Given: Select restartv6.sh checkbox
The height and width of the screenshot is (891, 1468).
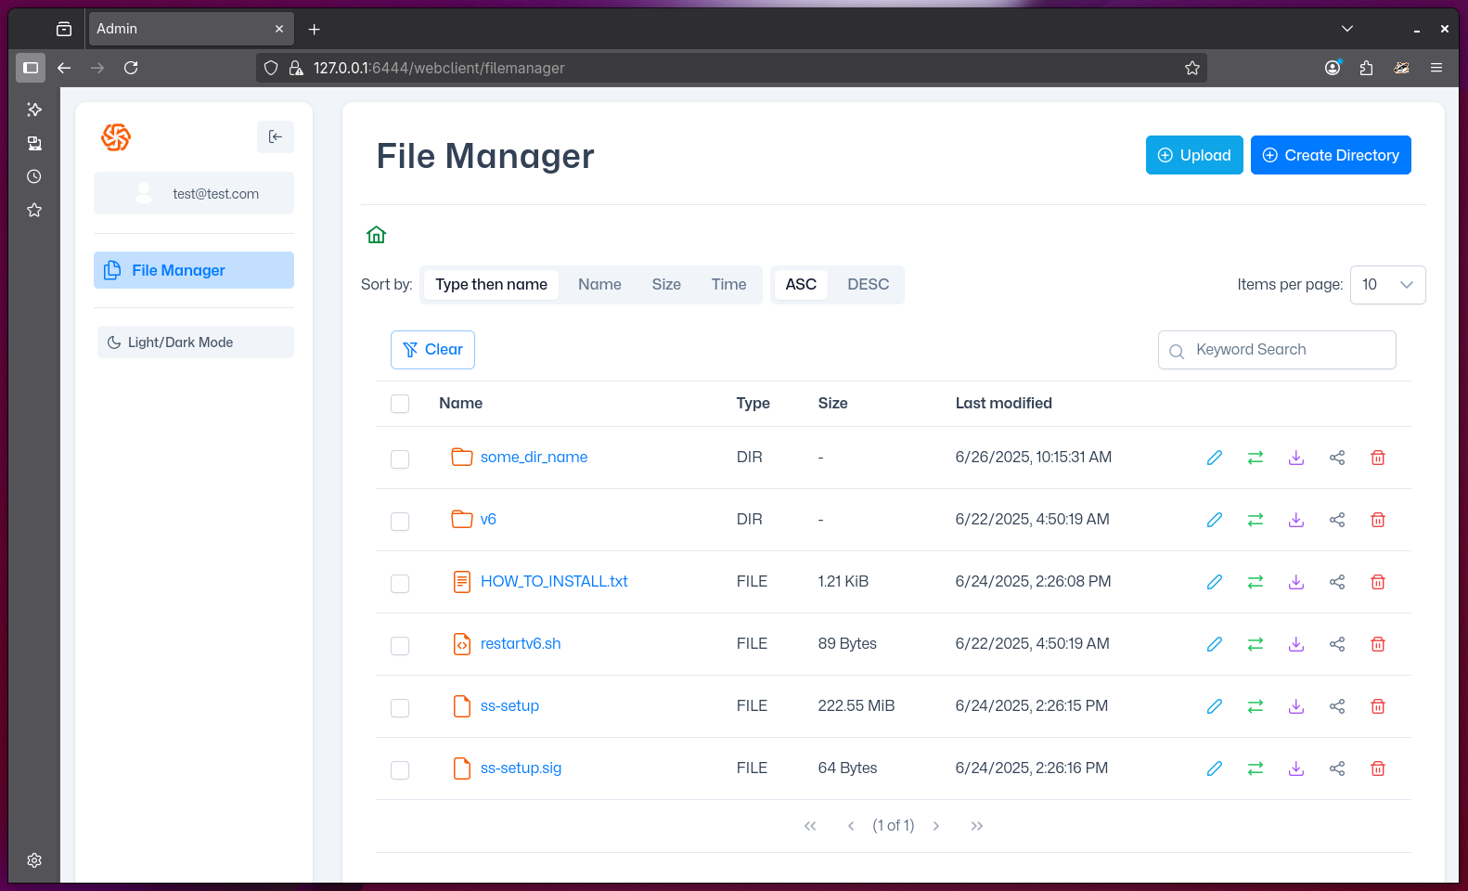Looking at the screenshot, I should pos(400,646).
